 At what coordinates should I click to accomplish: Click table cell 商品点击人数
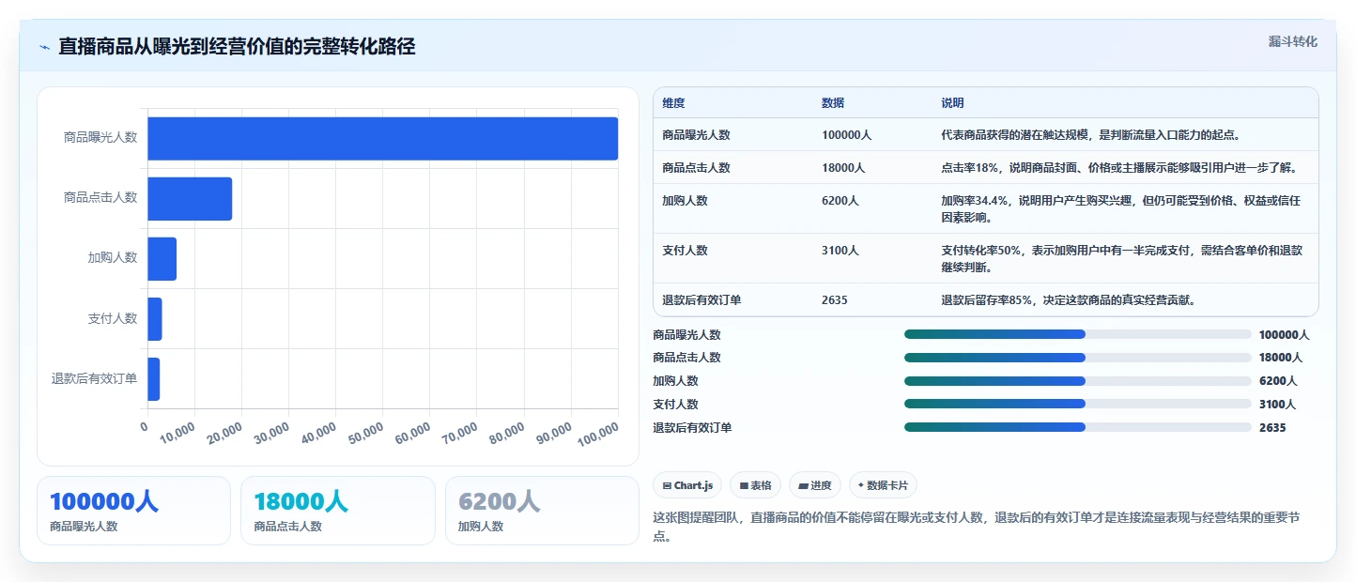click(x=696, y=168)
